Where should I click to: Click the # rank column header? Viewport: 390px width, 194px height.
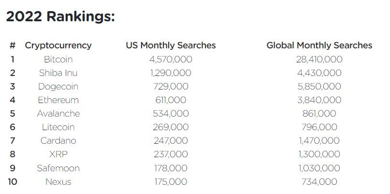12,45
